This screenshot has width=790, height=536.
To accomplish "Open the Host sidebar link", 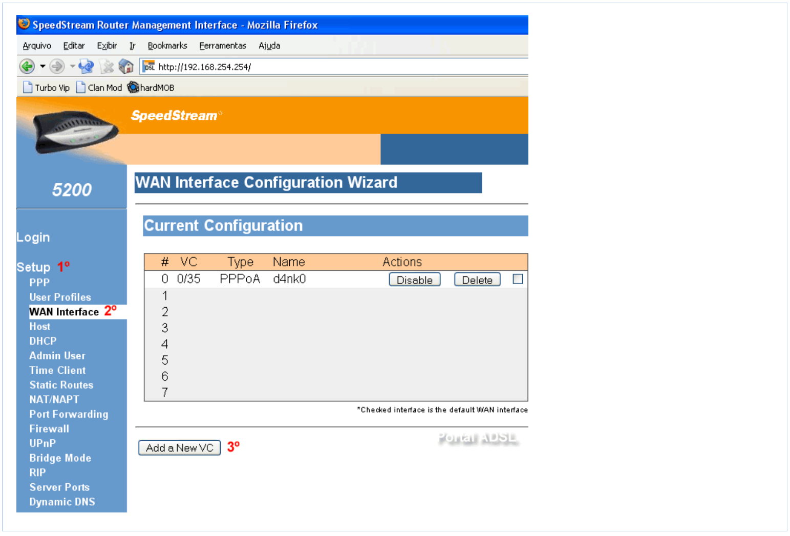I will coord(39,327).
